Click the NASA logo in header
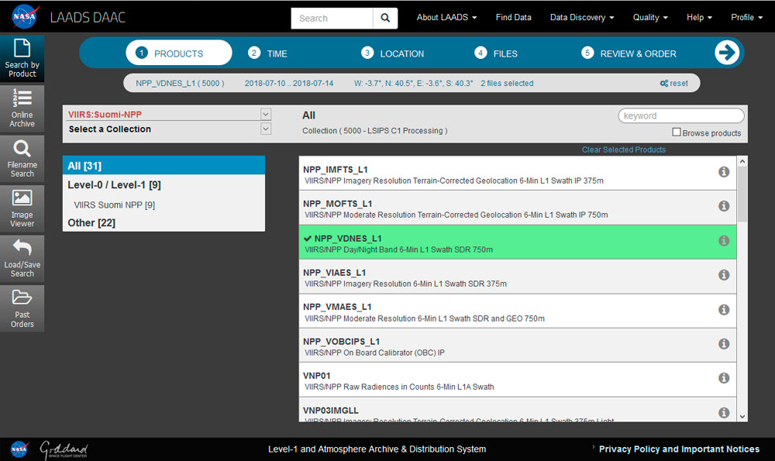Viewport: 775px width, 461px height. click(25, 17)
